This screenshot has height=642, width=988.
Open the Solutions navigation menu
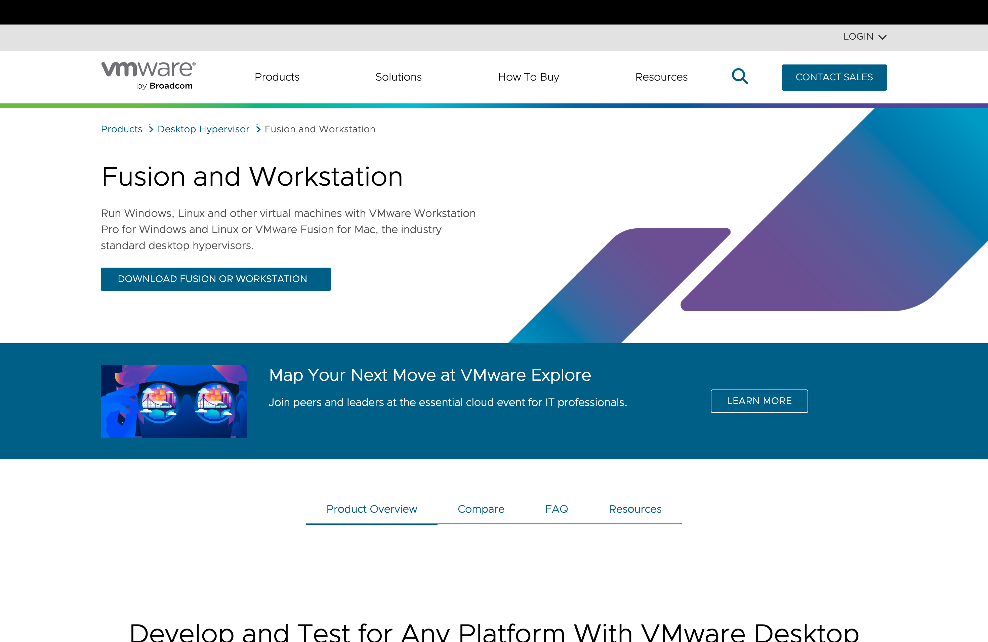(399, 77)
